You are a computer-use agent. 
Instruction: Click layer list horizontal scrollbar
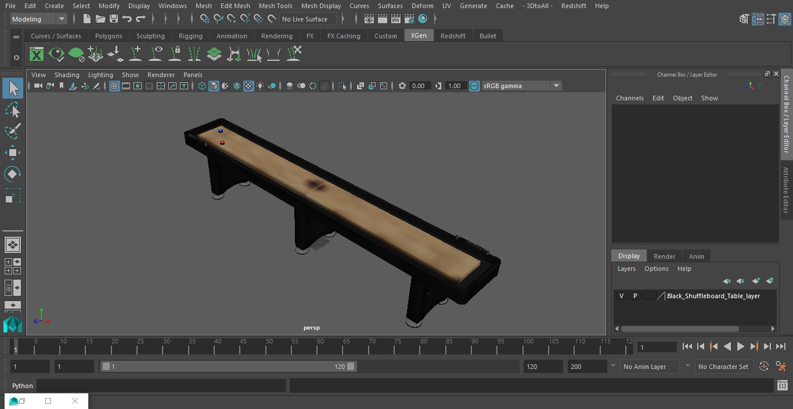[680, 329]
